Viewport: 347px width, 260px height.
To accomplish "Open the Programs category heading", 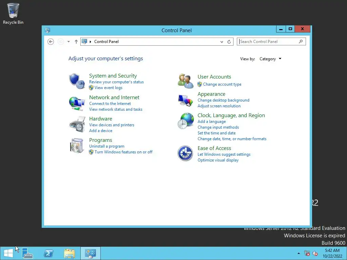I will (x=100, y=140).
